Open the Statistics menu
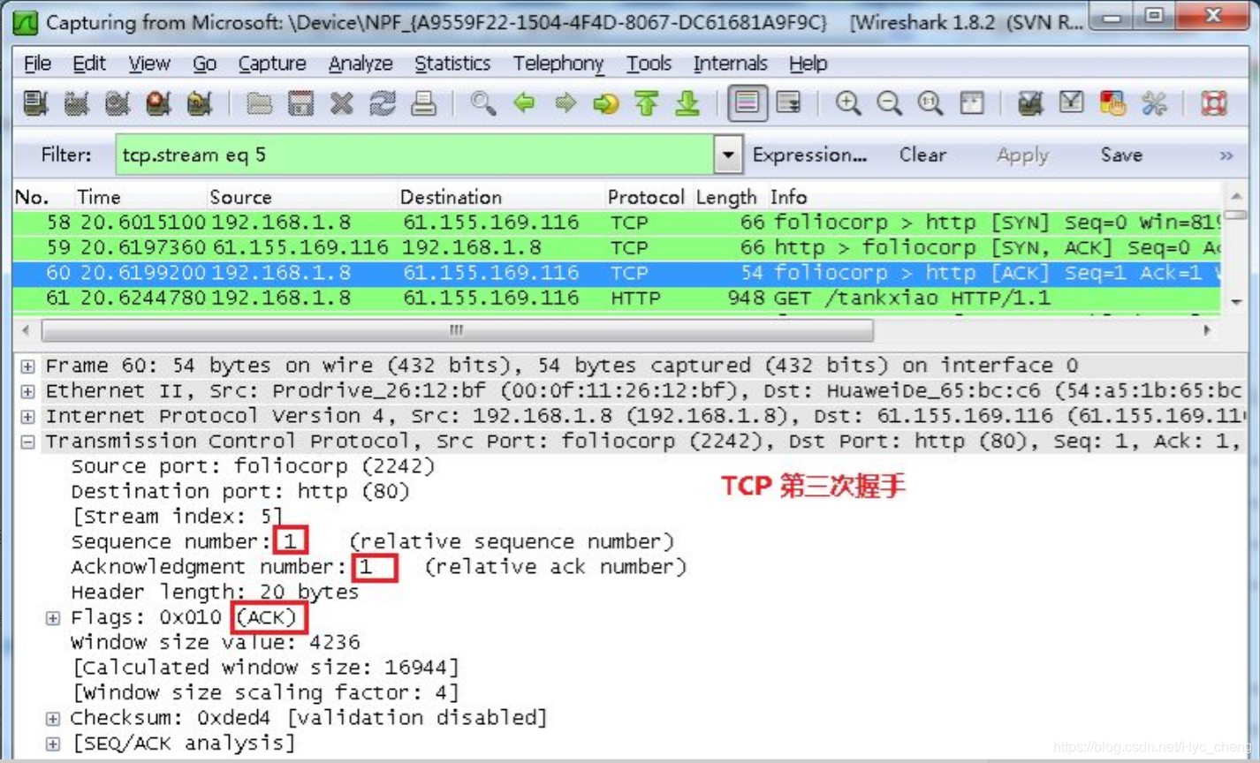1260x763 pixels. (x=452, y=63)
